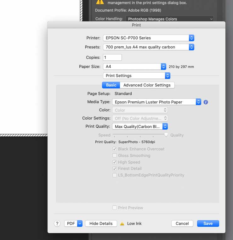Open the Presets dropdown

coord(149,47)
